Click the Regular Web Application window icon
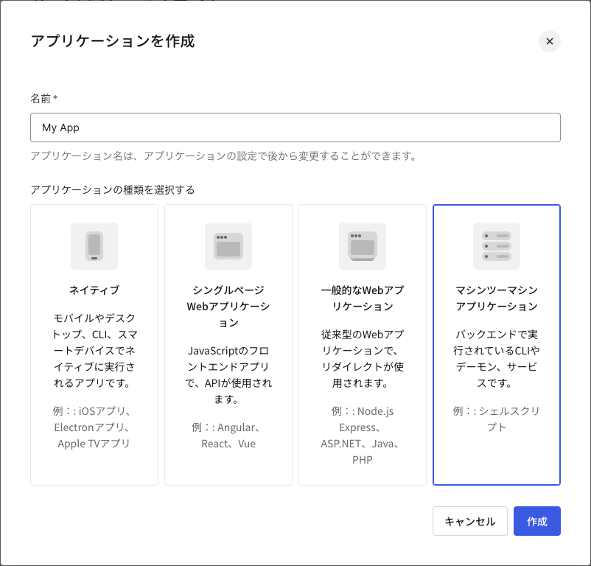 pyautogui.click(x=363, y=246)
